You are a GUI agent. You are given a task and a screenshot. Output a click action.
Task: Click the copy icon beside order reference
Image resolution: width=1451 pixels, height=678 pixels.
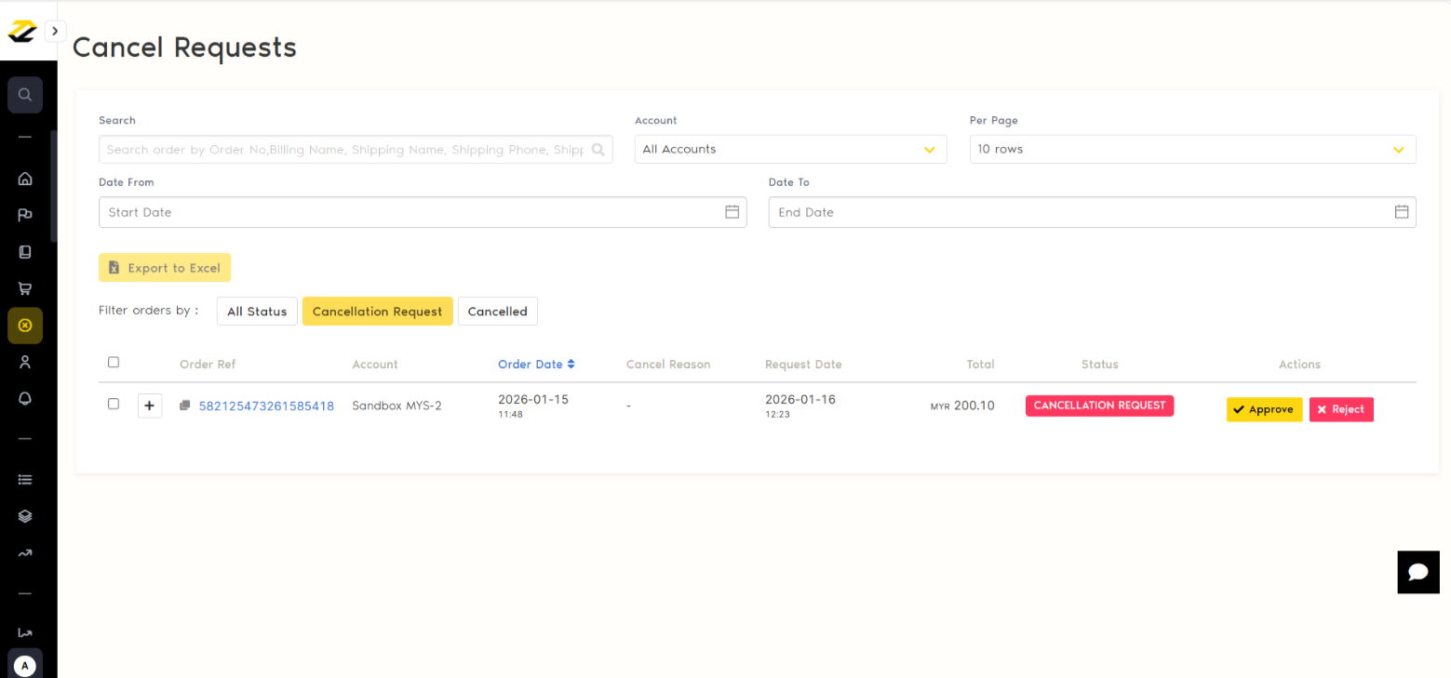tap(185, 405)
